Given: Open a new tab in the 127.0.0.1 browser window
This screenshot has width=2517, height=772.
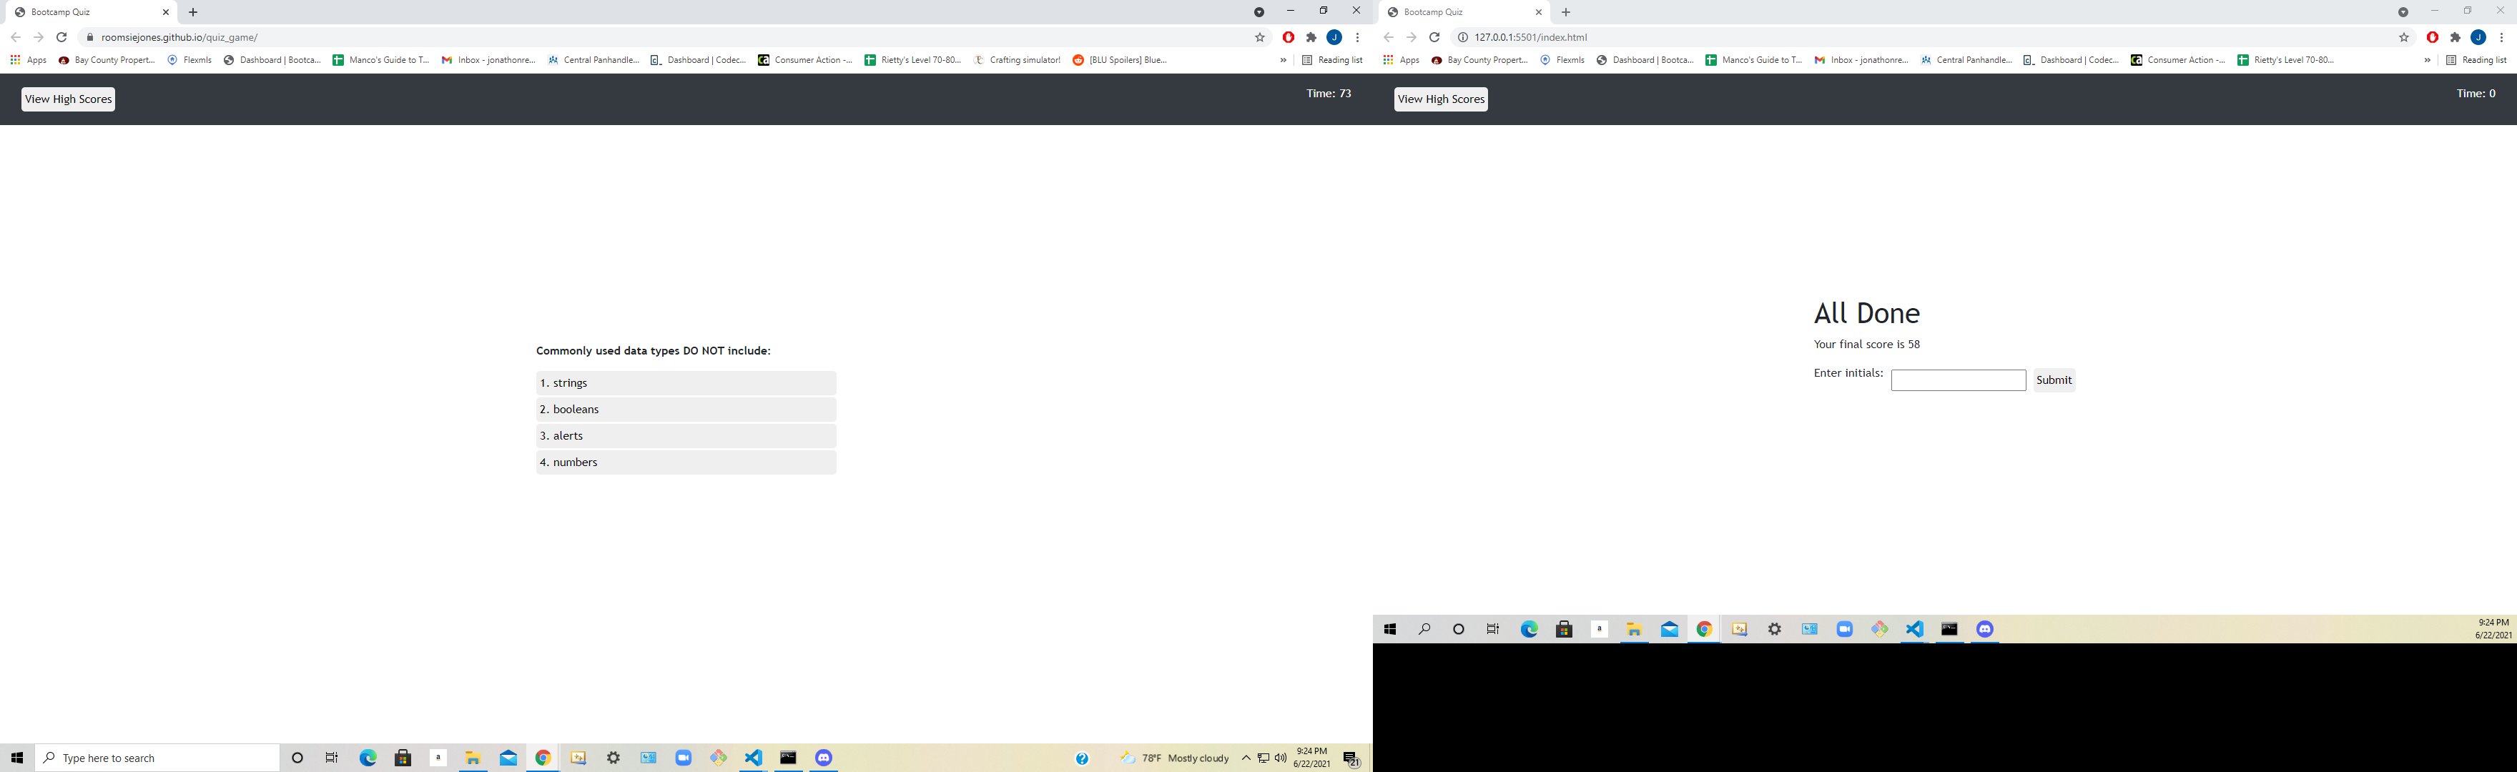Looking at the screenshot, I should point(1566,13).
